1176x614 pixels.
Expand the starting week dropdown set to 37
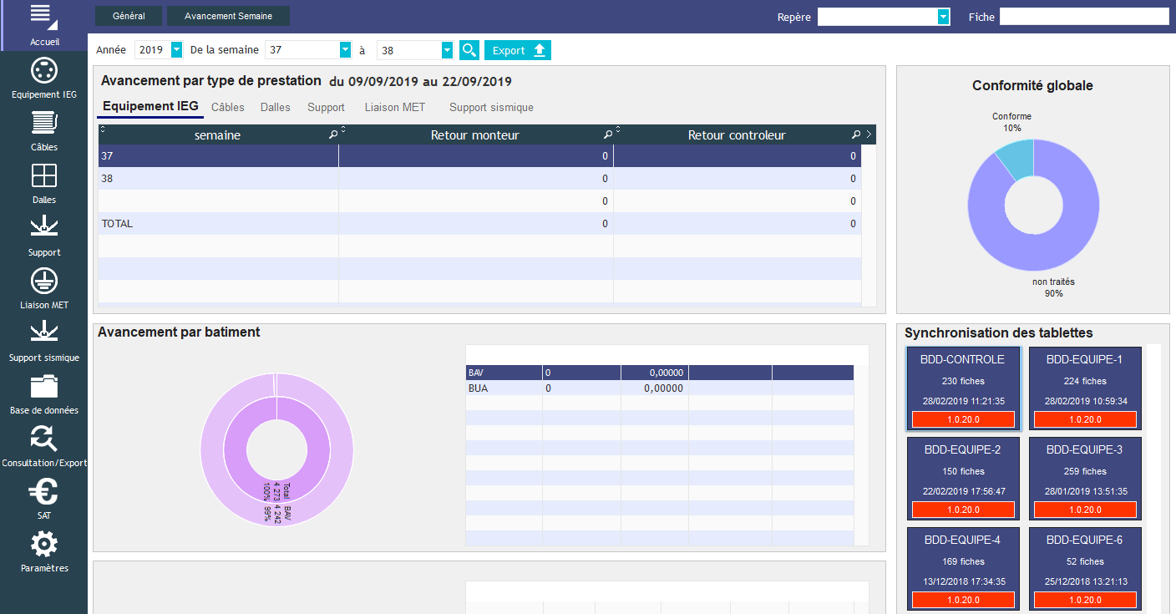(345, 50)
